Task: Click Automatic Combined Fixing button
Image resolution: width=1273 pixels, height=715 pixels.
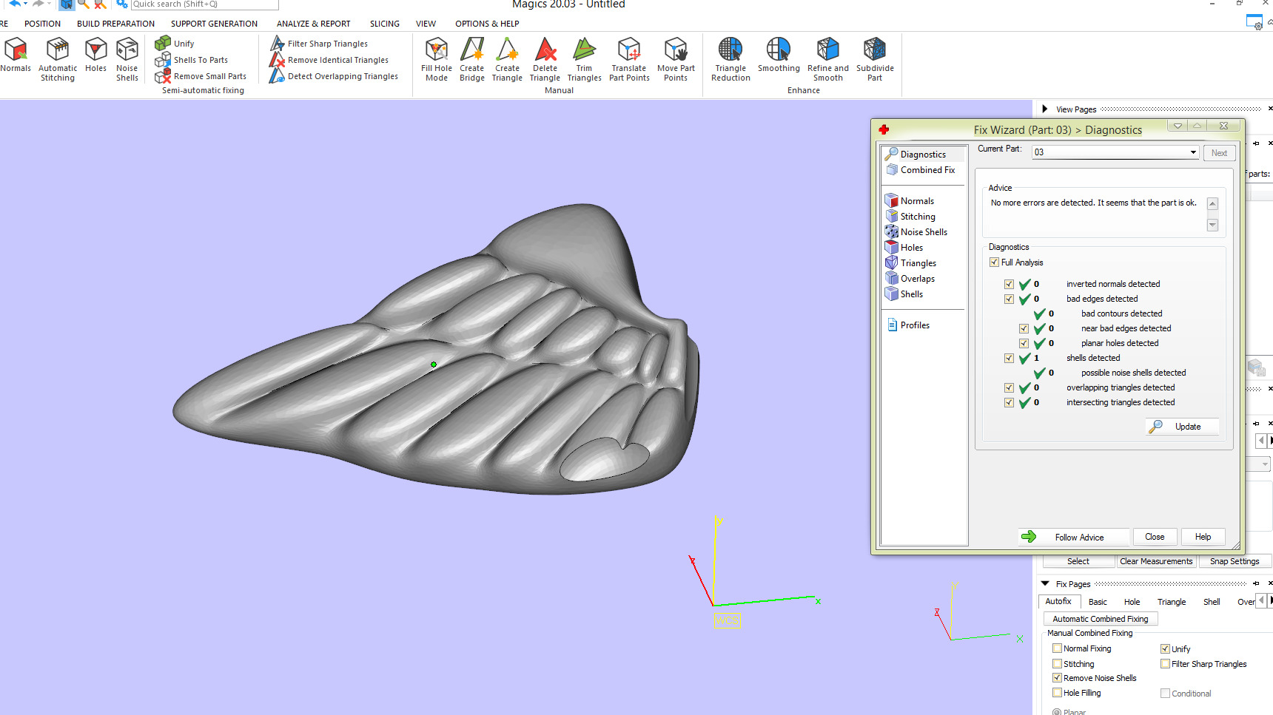Action: click(x=1101, y=619)
